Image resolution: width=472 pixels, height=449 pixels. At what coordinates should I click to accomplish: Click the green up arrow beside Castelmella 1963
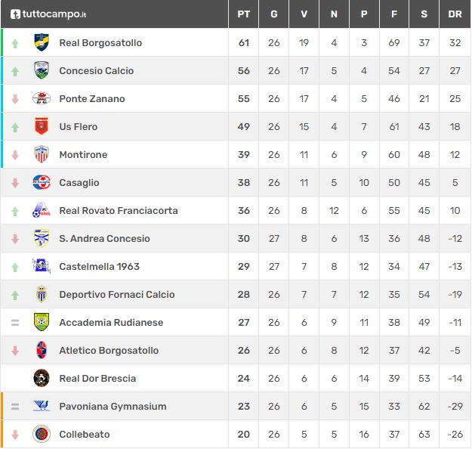click(15, 267)
